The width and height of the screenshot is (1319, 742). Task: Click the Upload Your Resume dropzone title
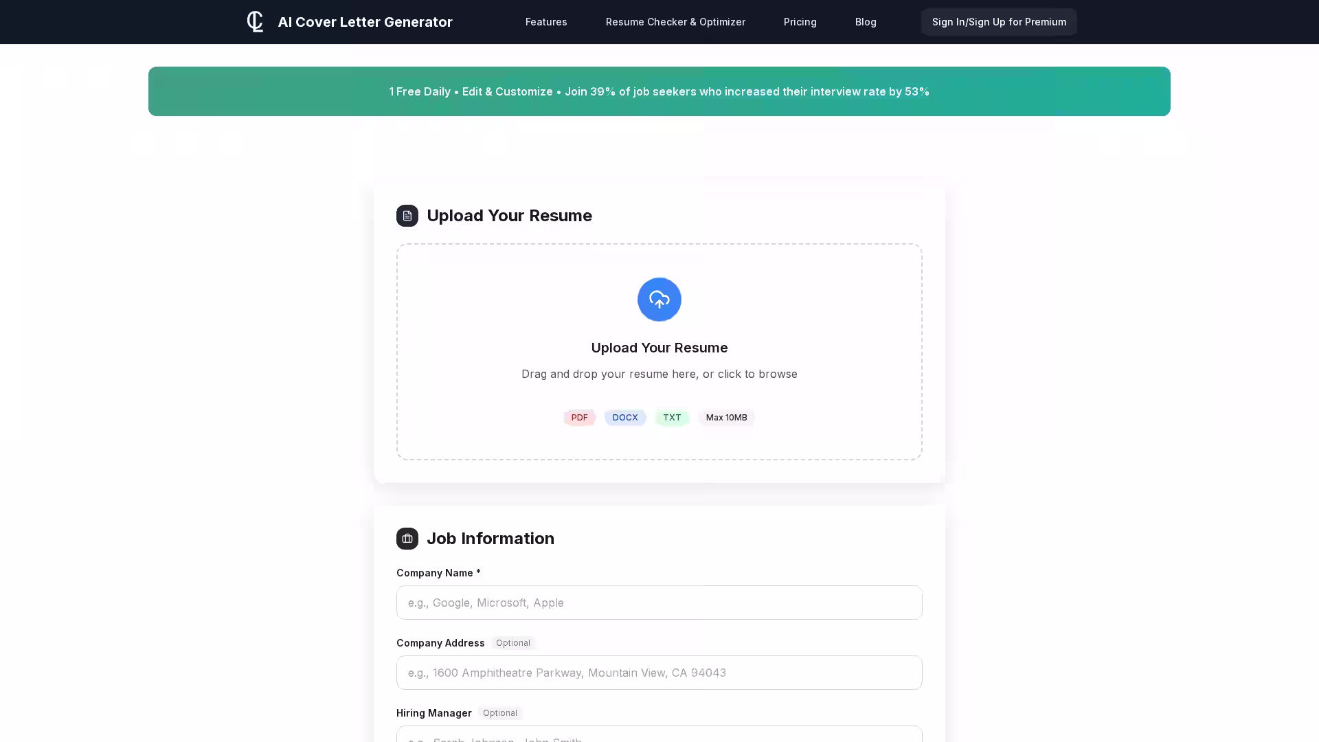659,348
